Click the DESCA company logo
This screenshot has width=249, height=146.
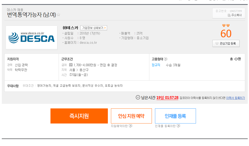(x=32, y=38)
